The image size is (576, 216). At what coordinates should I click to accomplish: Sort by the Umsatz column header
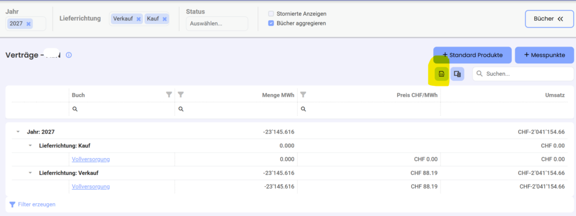555,95
